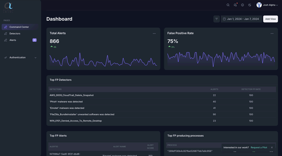The height and width of the screenshot is (156, 282).
Task: Open the Josh Alpha user menu
Action: tap(267, 5)
